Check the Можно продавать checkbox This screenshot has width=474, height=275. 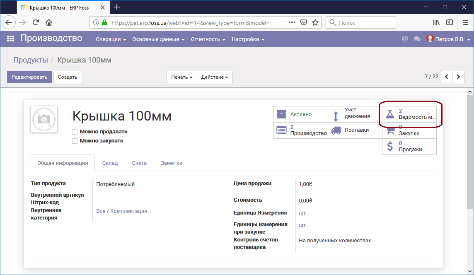75,132
